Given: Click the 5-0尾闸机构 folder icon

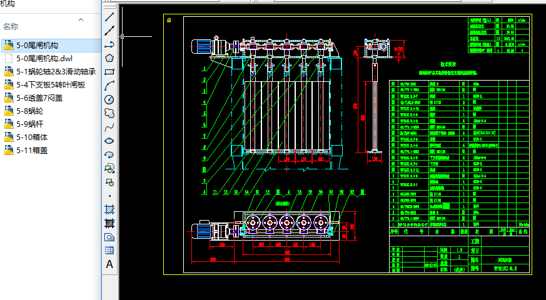Looking at the screenshot, I should [x=9, y=45].
